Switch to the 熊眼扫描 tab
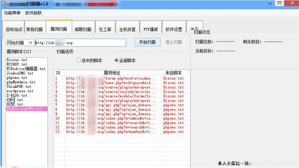299x168 pixels. 83,27
